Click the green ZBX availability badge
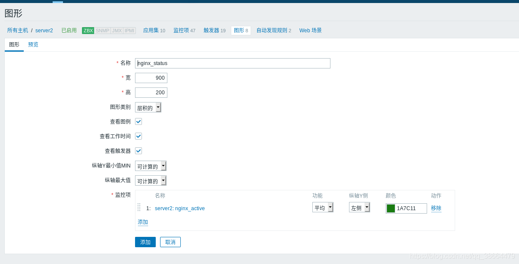The image size is (519, 264). (88, 31)
